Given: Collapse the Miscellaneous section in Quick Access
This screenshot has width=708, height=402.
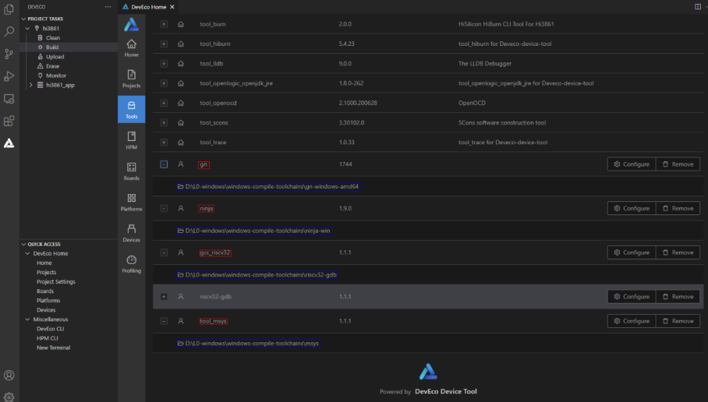Looking at the screenshot, I should (x=28, y=319).
